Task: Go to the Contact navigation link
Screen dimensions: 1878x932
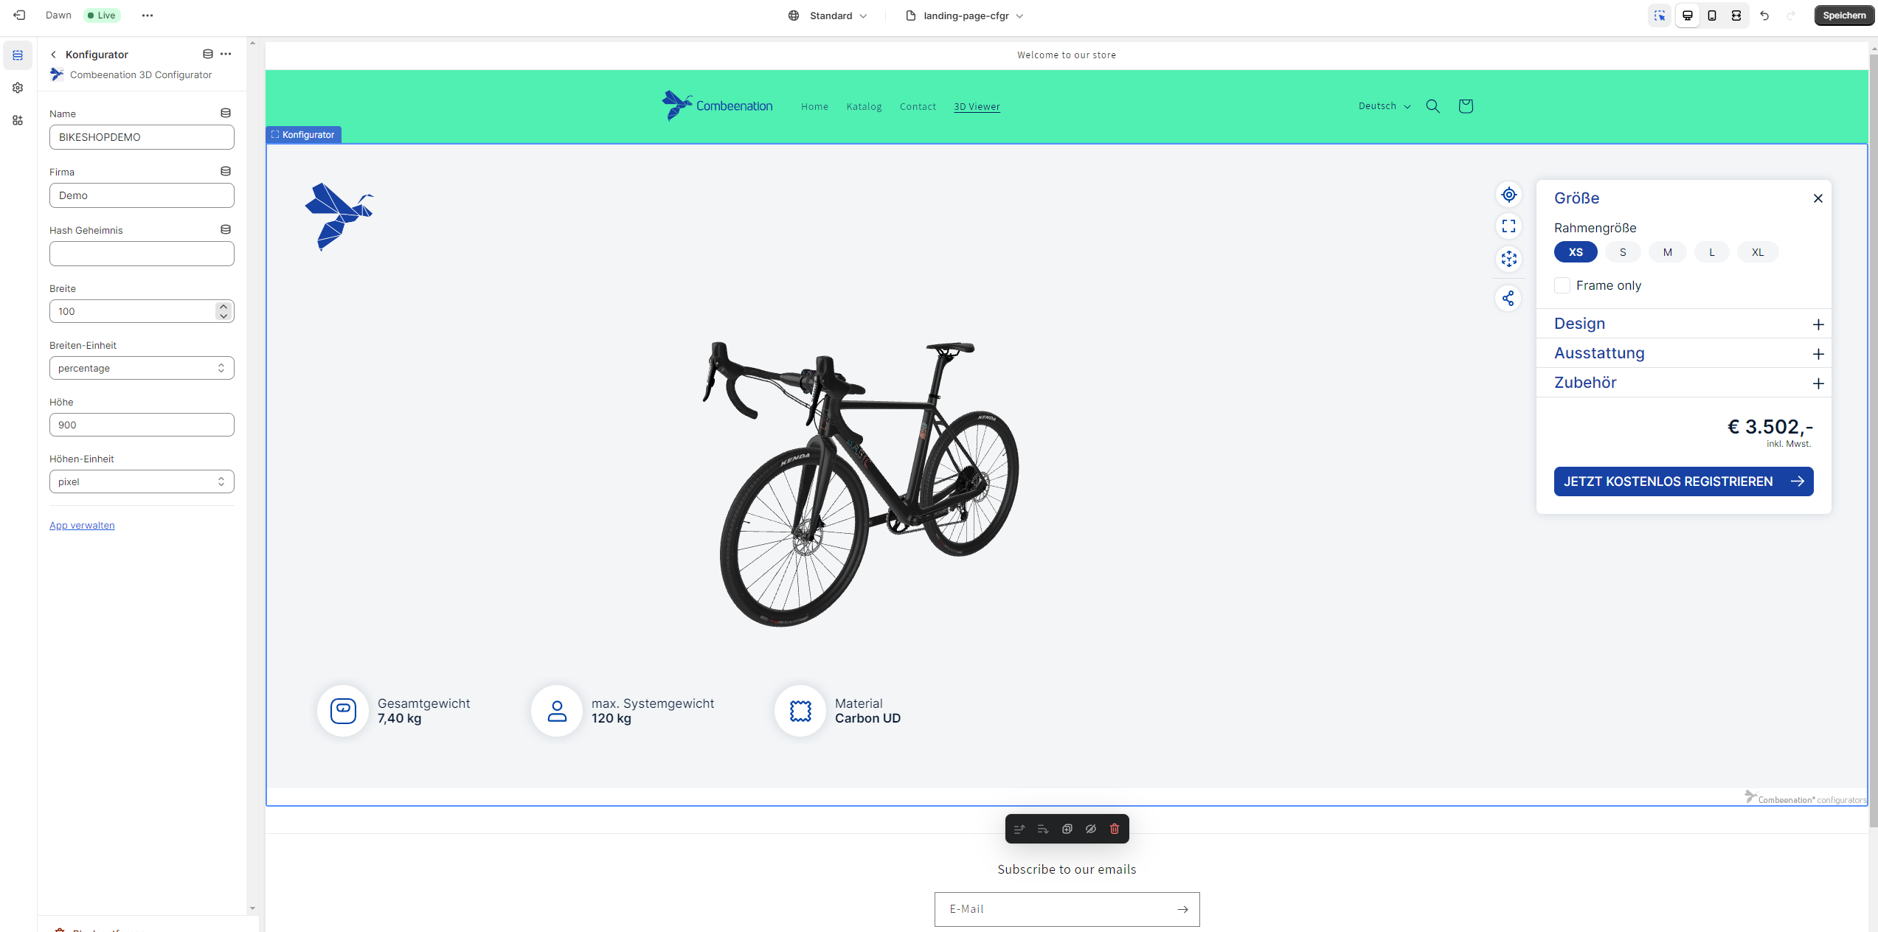Action: point(918,107)
